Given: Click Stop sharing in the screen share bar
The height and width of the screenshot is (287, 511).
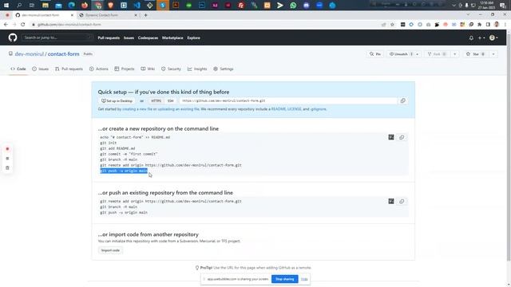Looking at the screenshot, I should point(284,279).
